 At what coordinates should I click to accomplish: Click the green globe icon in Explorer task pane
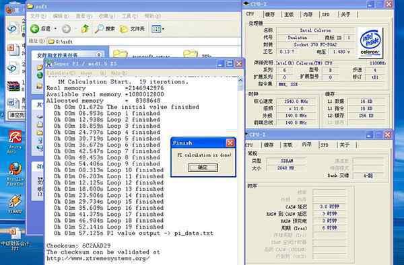pos(40,75)
